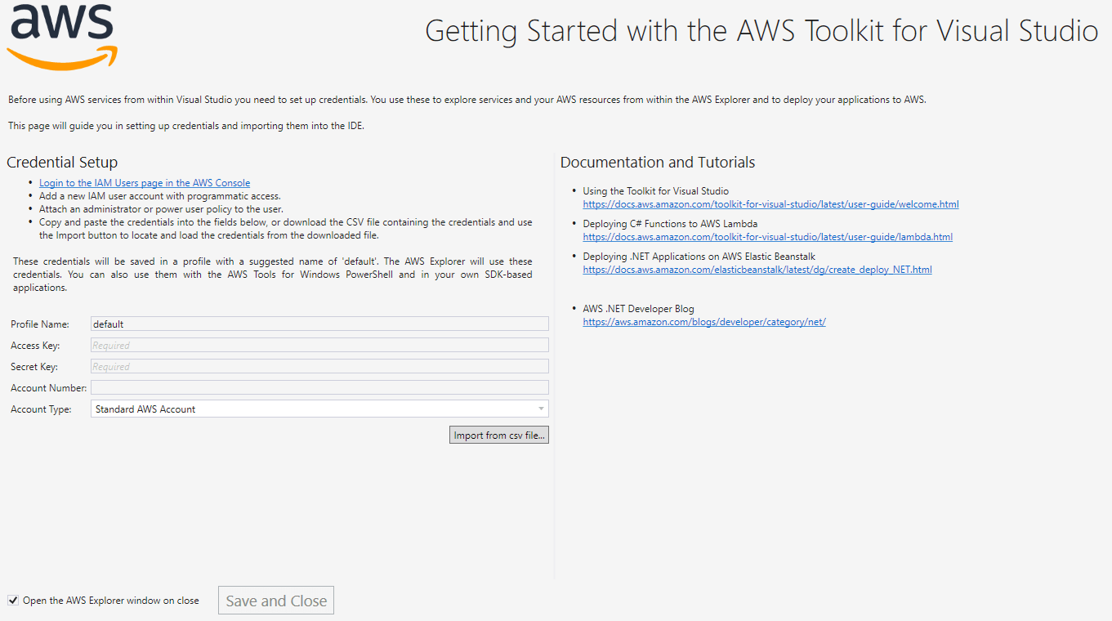
Task: Click the Credential Setup heading
Action: (62, 163)
